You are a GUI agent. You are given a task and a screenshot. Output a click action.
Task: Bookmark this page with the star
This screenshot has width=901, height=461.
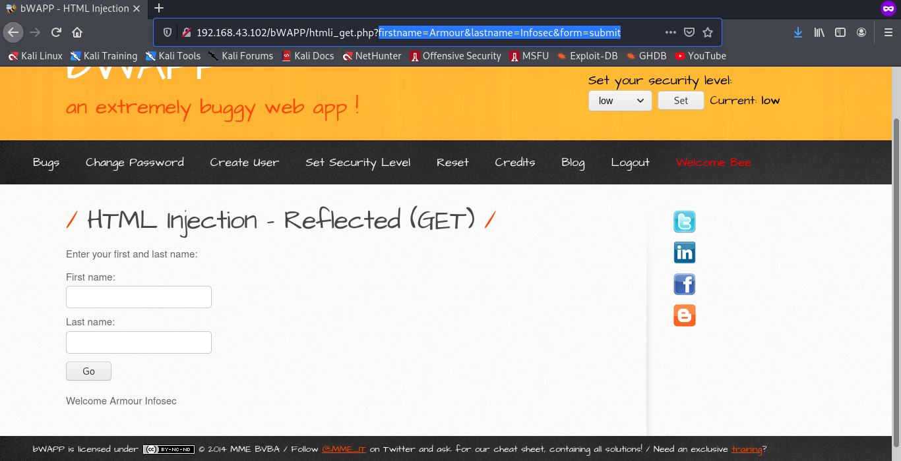[708, 32]
